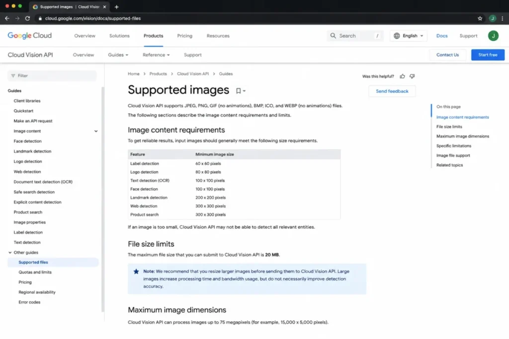
Task: Expand Image content chevron in sidebar
Action: [96, 131]
